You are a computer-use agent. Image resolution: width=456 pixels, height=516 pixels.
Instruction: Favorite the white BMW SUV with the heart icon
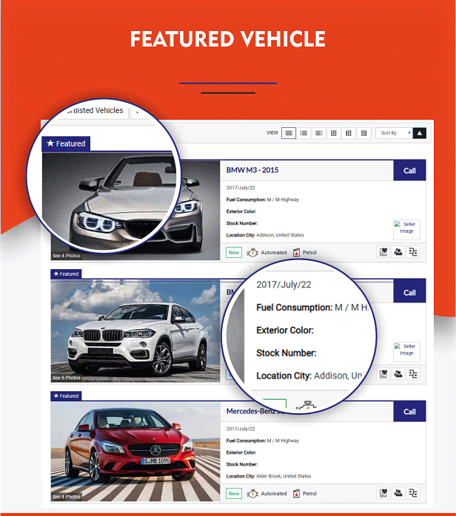(383, 374)
